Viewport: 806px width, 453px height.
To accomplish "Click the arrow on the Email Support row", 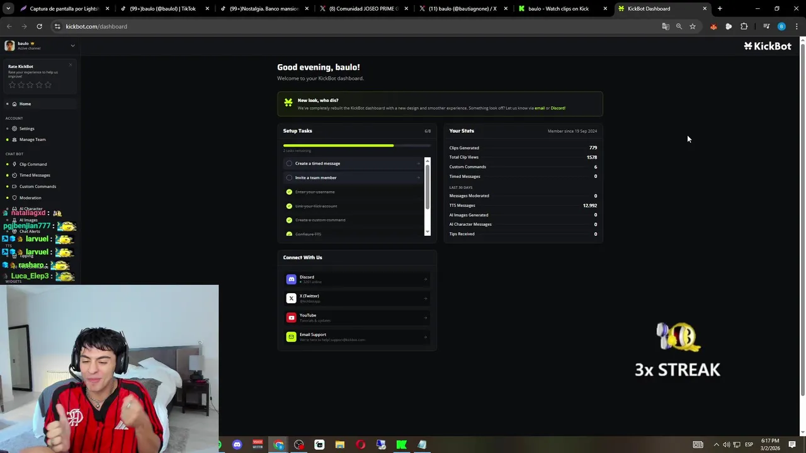I will click(x=426, y=337).
